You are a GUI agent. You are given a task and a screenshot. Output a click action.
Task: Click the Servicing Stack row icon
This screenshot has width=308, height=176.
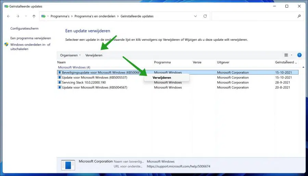(x=60, y=83)
